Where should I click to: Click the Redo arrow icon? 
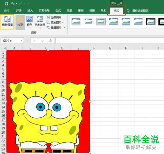click(21, 4)
